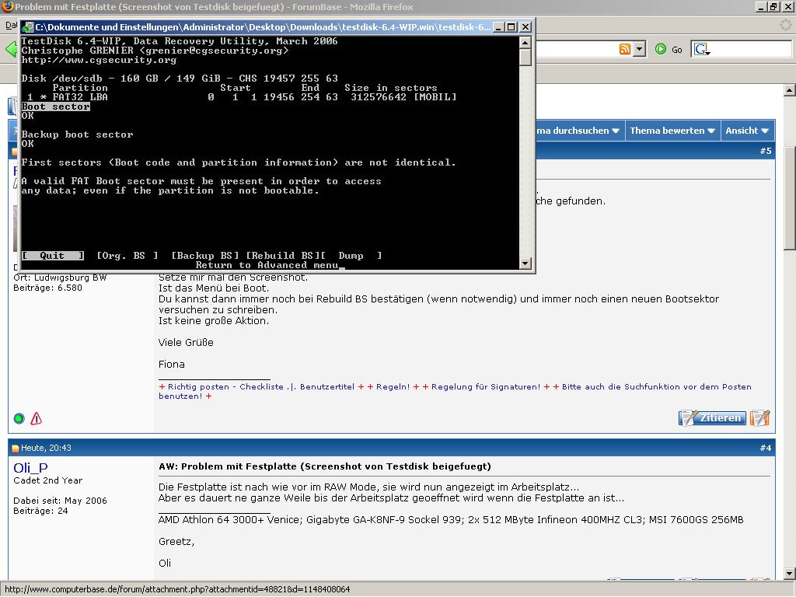Open the Oli_P user profile link

click(x=30, y=467)
